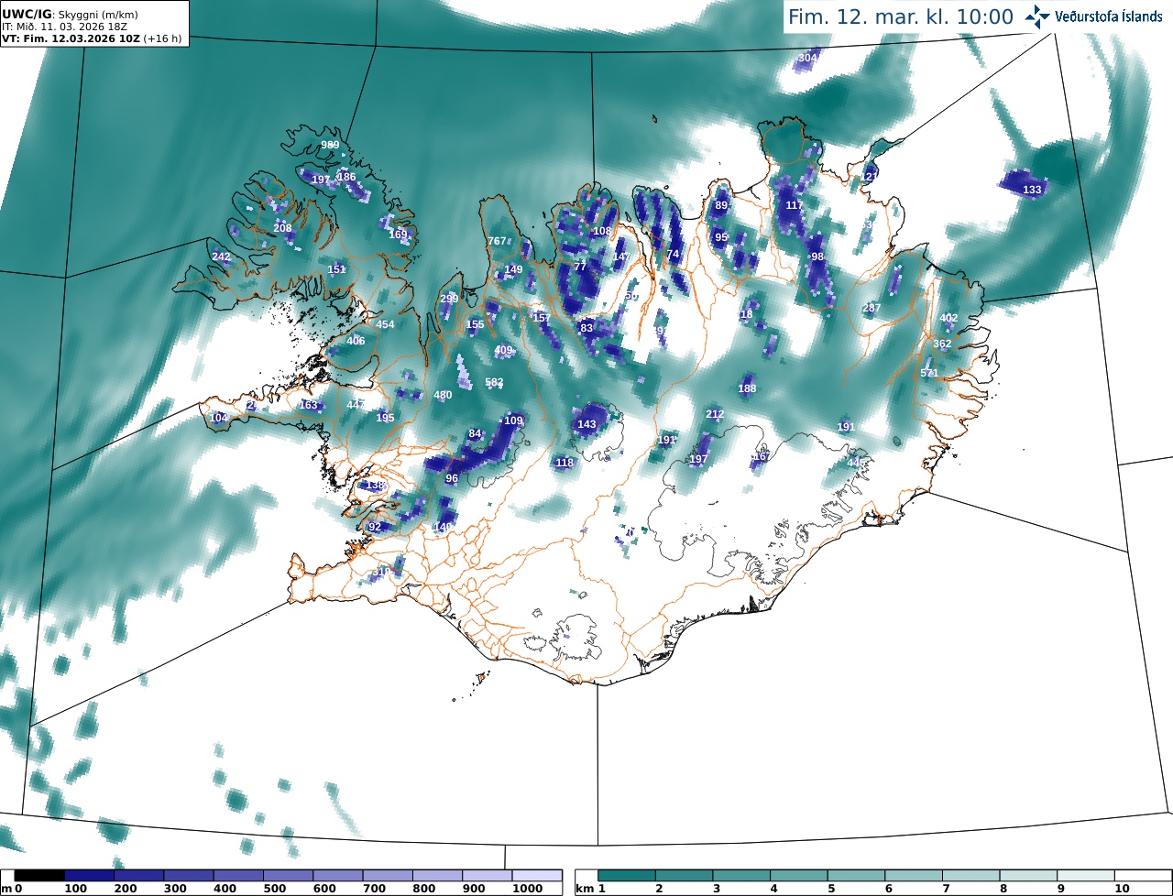
Task: Click the visibility value 92
Action: (x=374, y=527)
